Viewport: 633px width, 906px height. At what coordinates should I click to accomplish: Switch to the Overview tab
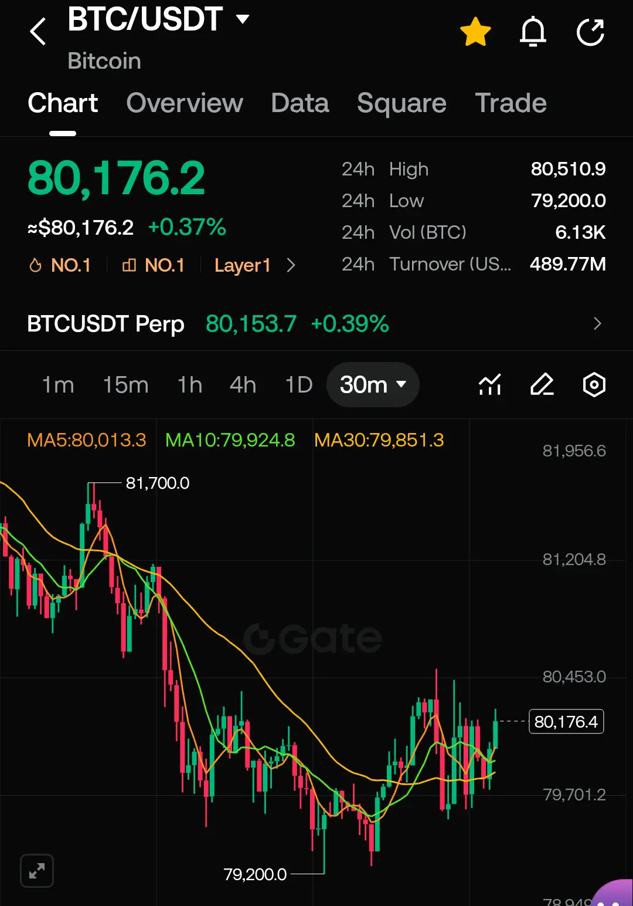185,103
